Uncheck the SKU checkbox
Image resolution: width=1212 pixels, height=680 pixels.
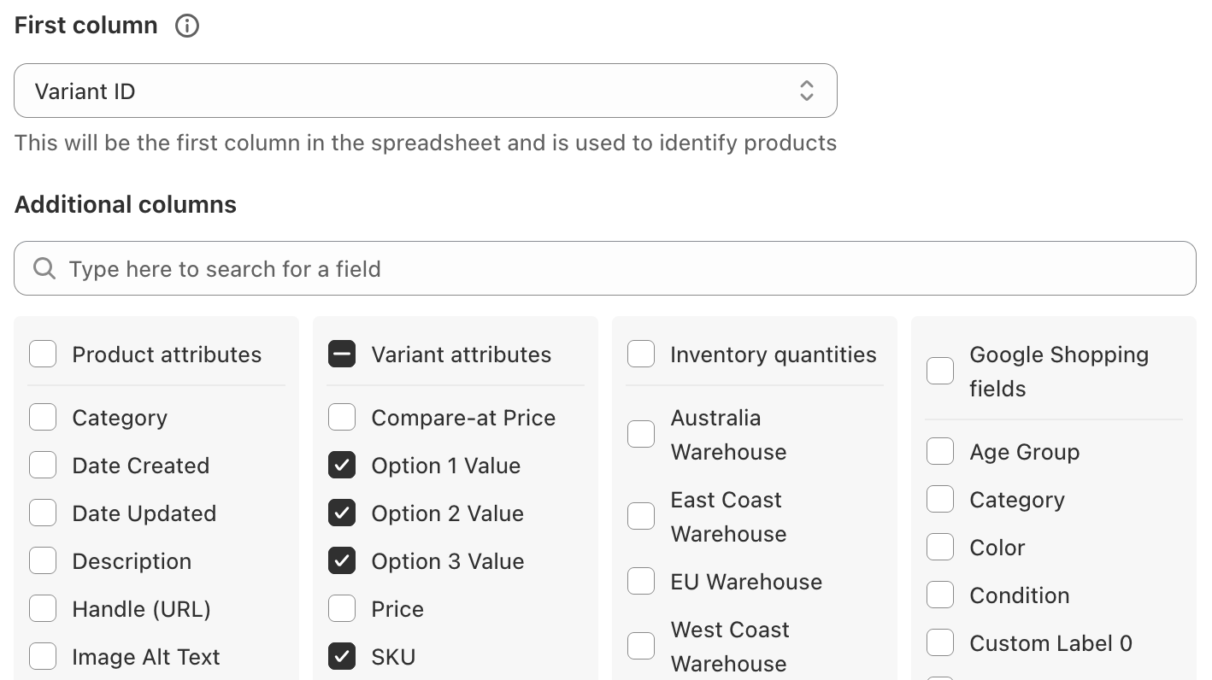[x=342, y=656]
